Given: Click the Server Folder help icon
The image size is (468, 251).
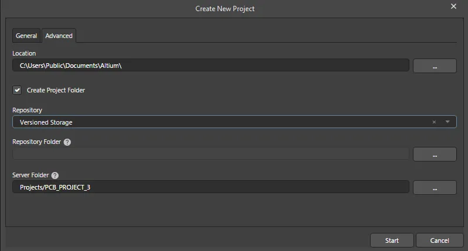Looking at the screenshot, I should click(55, 175).
